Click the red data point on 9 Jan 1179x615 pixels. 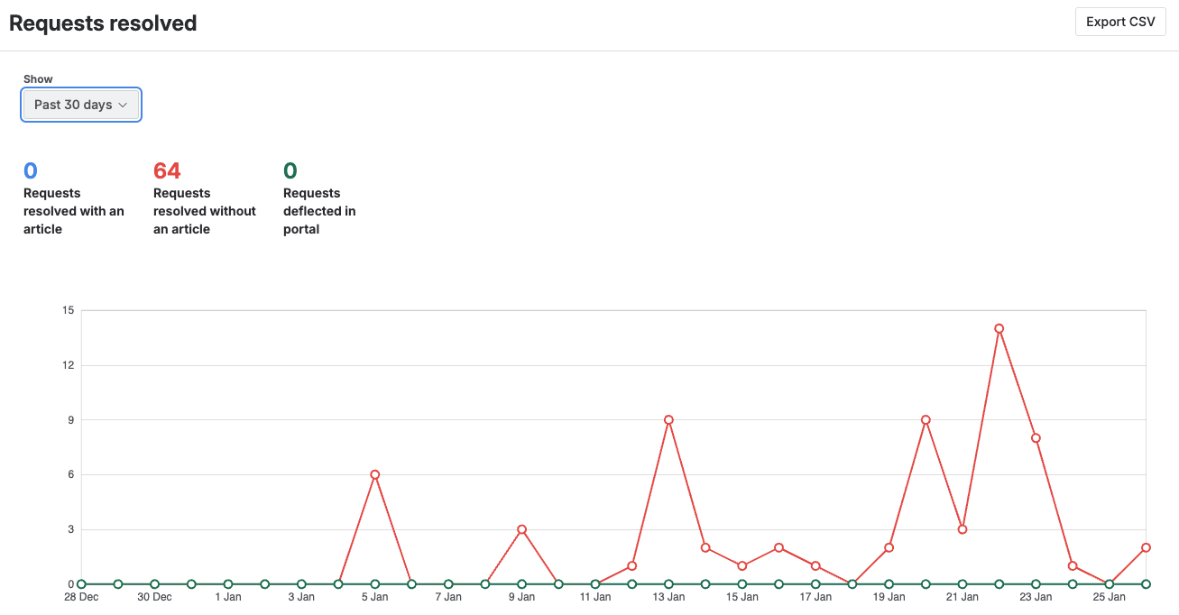click(x=521, y=529)
